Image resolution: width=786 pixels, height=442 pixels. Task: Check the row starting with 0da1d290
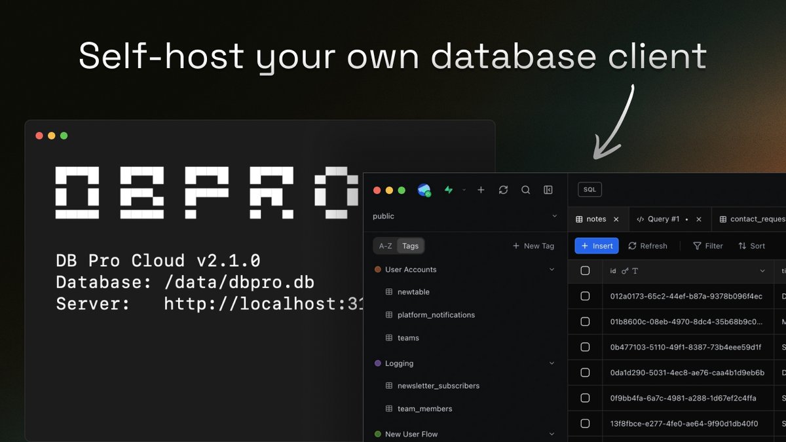pos(586,373)
